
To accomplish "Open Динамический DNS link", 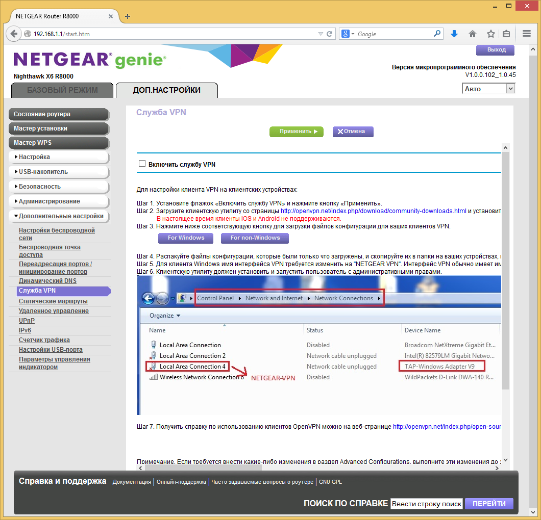I will pyautogui.click(x=47, y=281).
